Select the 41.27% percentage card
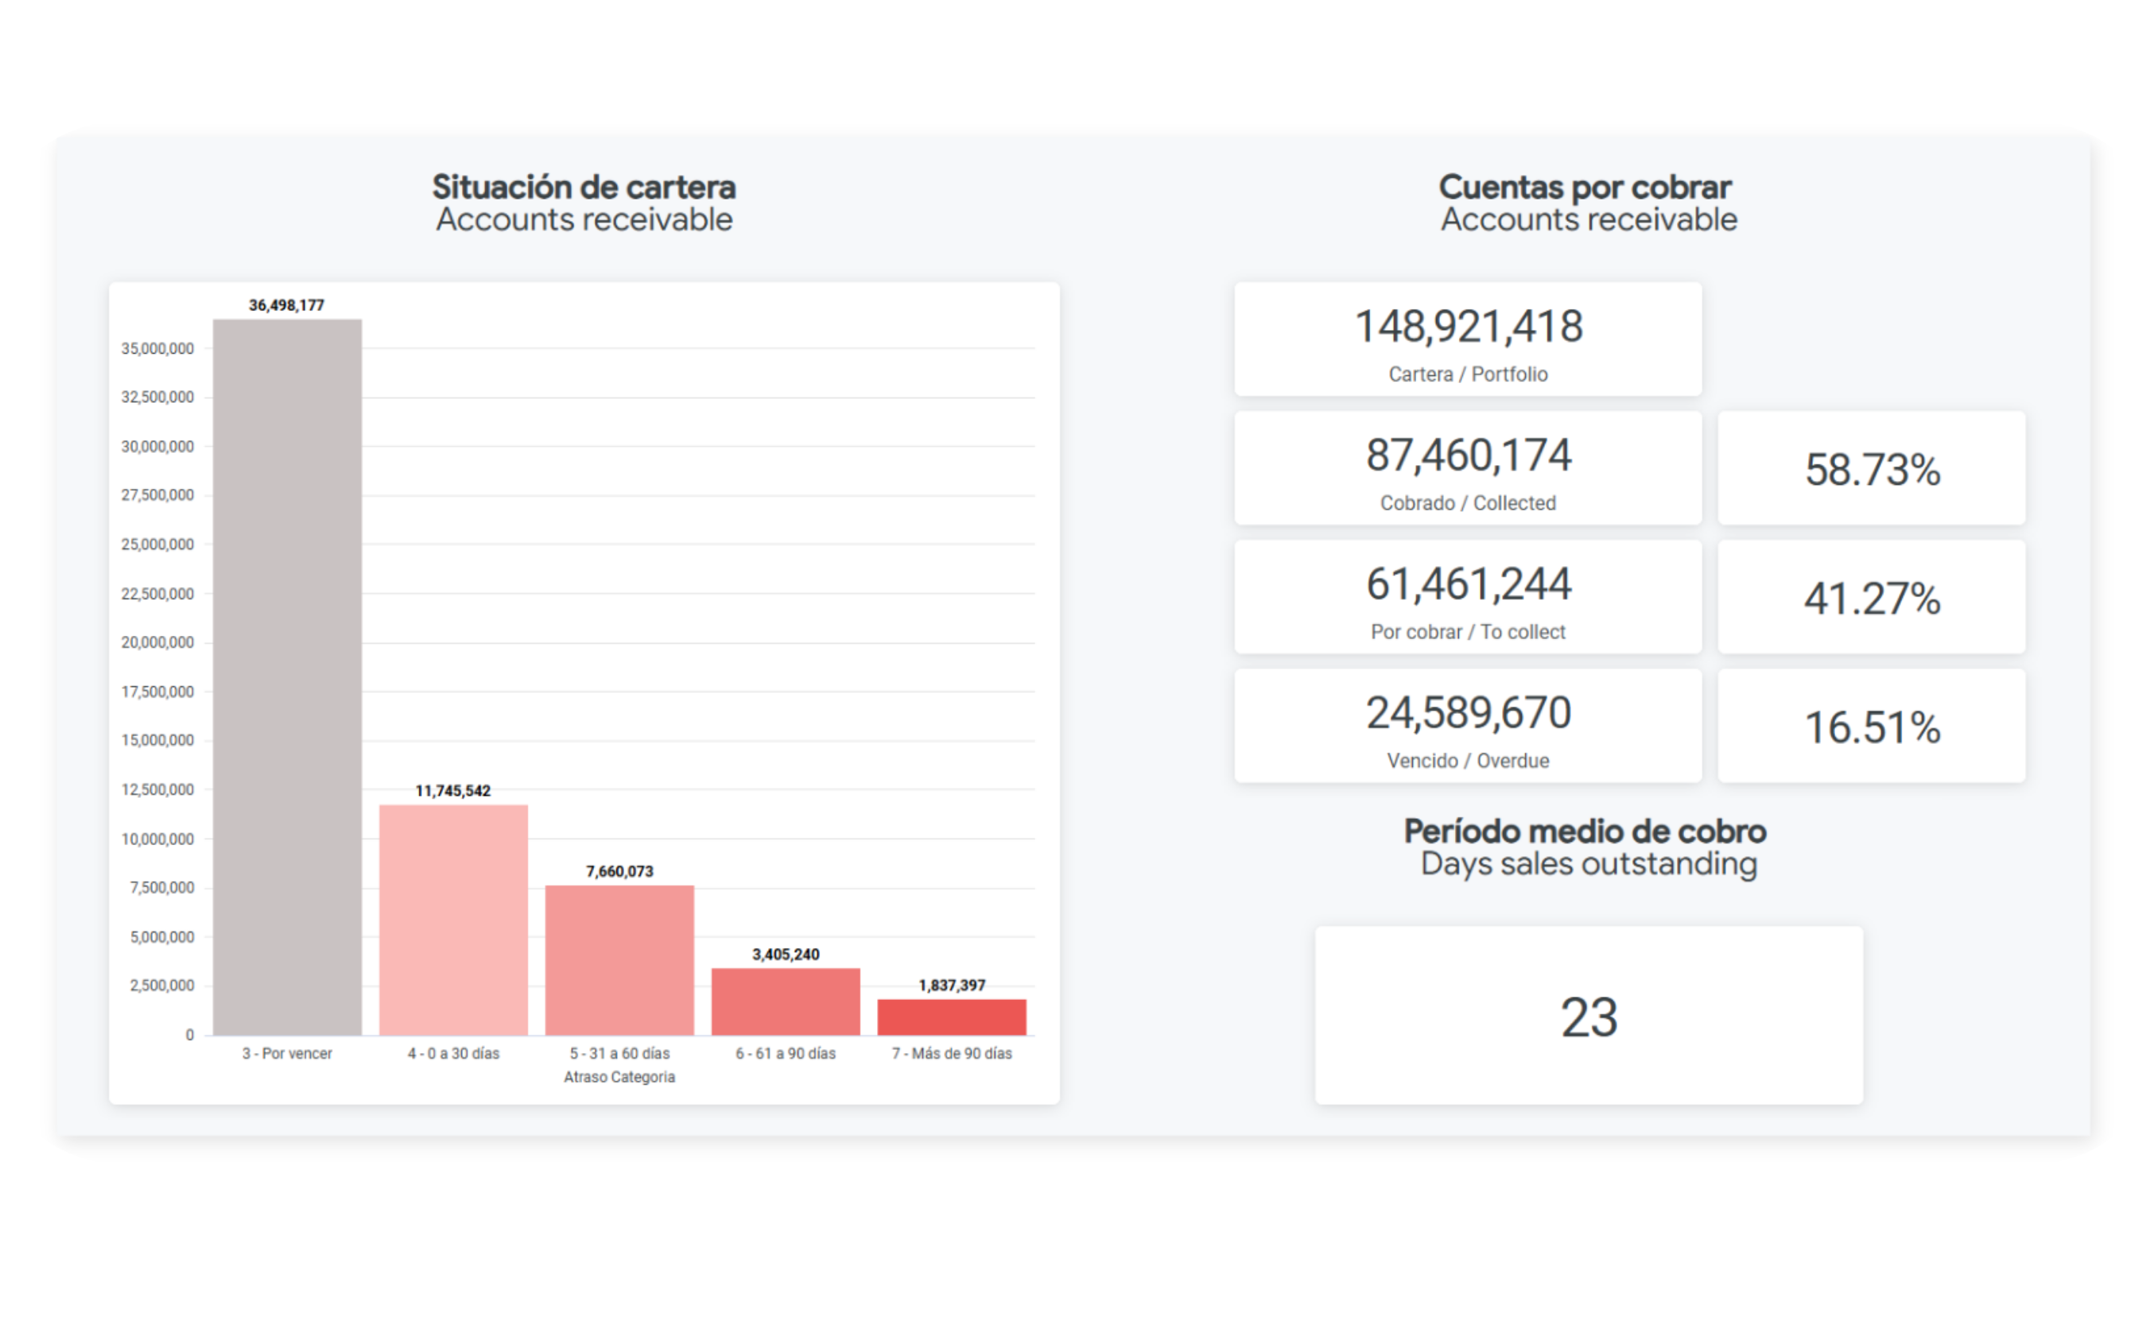The image size is (2154, 1325). click(x=1871, y=598)
